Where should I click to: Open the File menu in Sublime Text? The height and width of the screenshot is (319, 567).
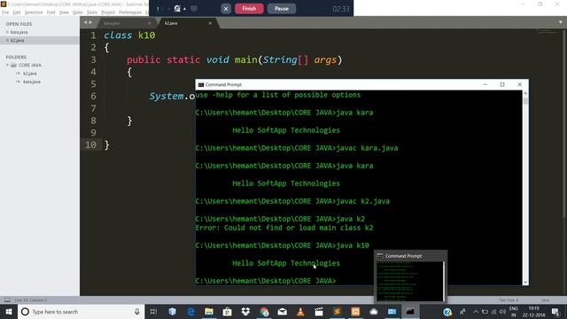[5, 12]
